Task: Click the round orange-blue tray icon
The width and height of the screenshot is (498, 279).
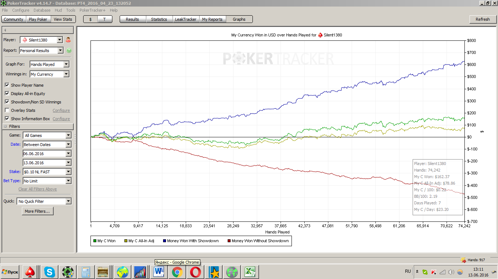Action: pyautogui.click(x=460, y=272)
